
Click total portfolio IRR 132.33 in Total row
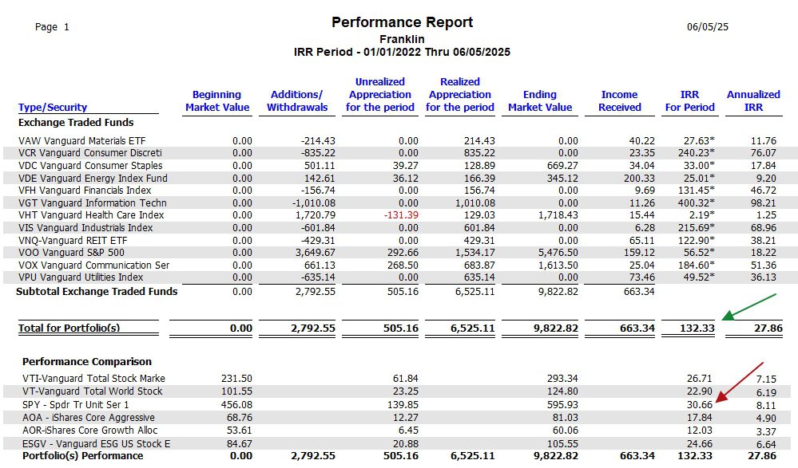pyautogui.click(x=697, y=328)
